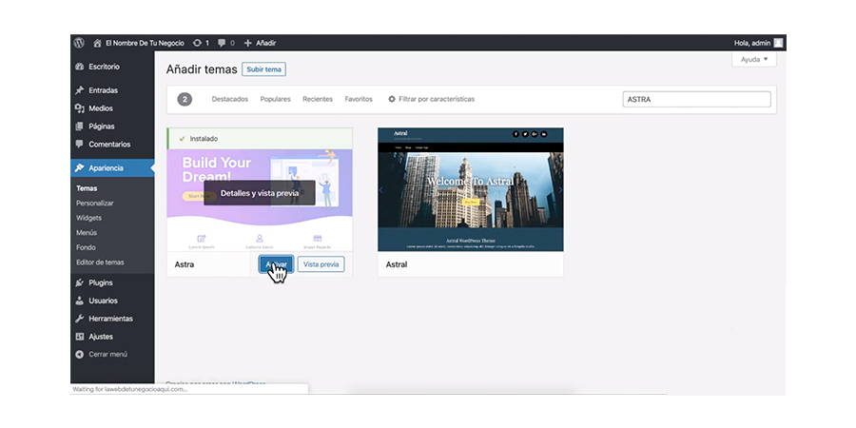Click the results count badge showing 2
The width and height of the screenshot is (856, 428).
185,99
